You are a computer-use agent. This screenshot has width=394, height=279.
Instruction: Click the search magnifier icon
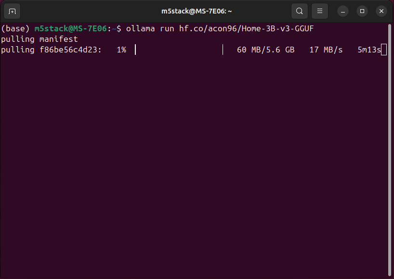[300, 11]
